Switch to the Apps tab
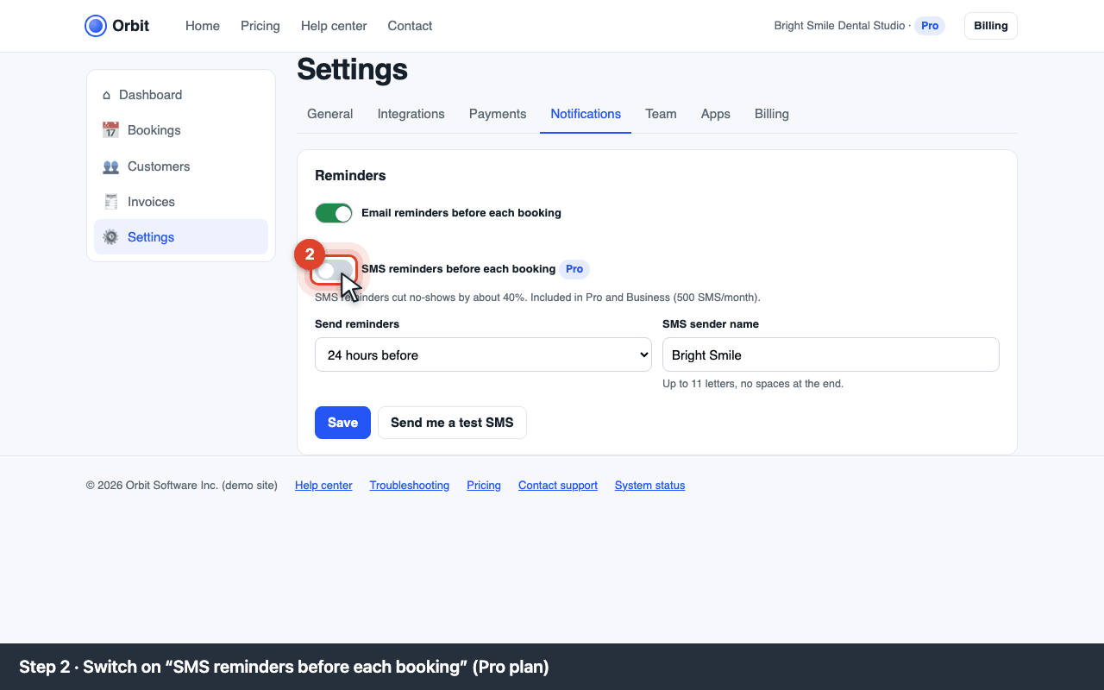1104x690 pixels. tap(716, 114)
